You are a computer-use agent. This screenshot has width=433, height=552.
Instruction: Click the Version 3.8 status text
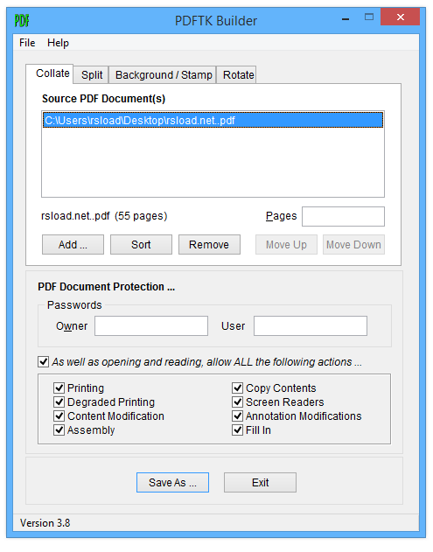pos(45,523)
